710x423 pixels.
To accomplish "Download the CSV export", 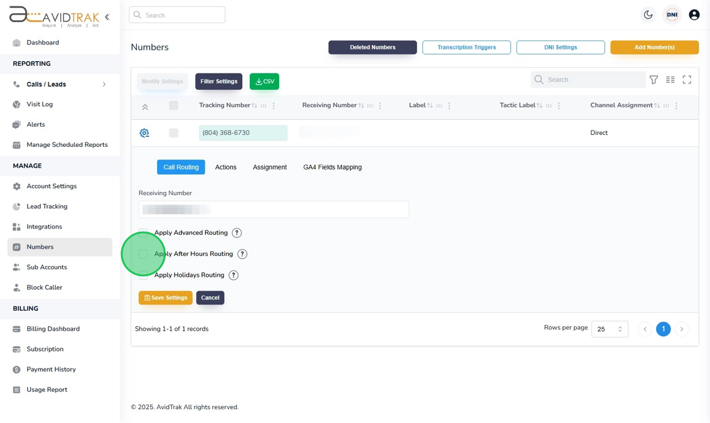I will 264,82.
